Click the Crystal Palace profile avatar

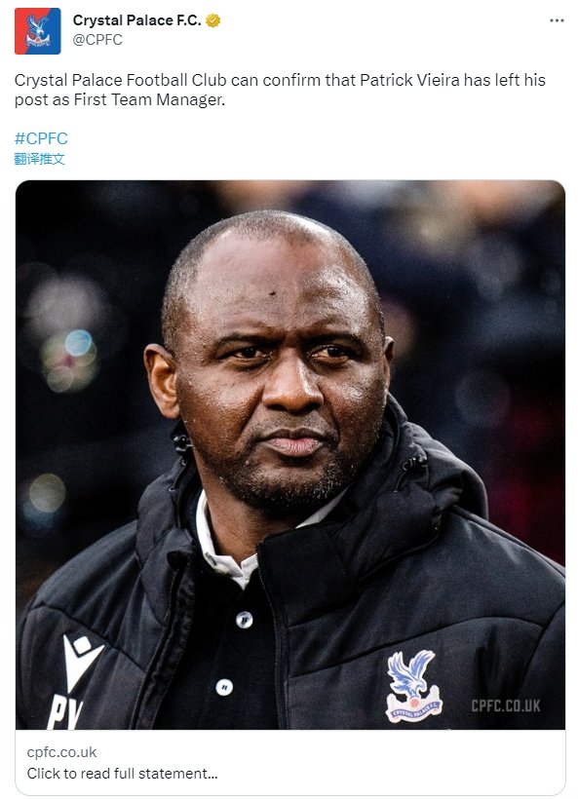point(38,31)
